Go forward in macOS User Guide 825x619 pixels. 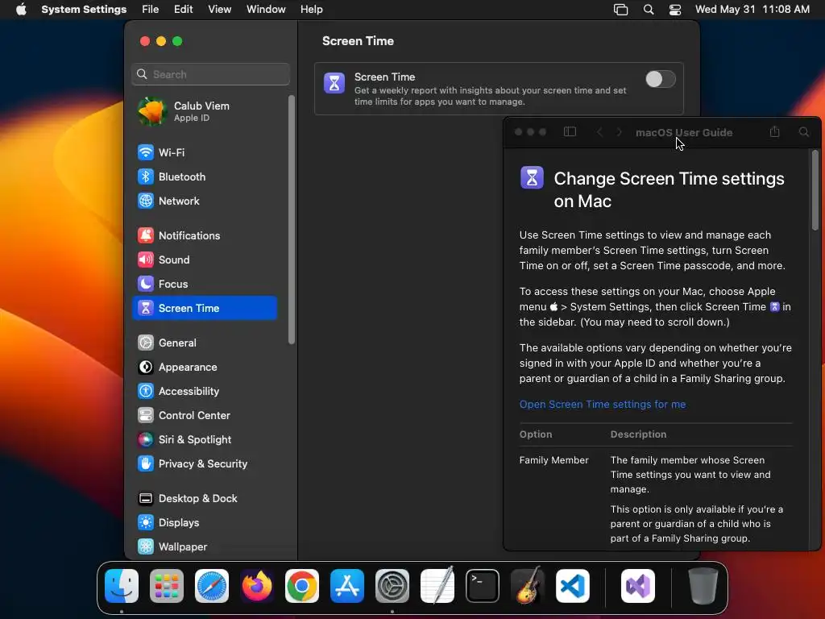[x=619, y=132]
